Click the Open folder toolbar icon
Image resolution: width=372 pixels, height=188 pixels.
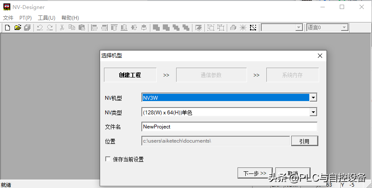pyautogui.click(x=18, y=28)
